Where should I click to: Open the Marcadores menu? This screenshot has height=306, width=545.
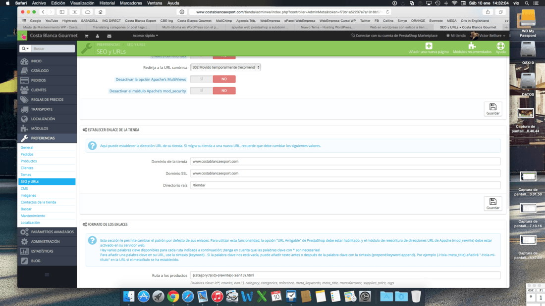[x=131, y=3]
